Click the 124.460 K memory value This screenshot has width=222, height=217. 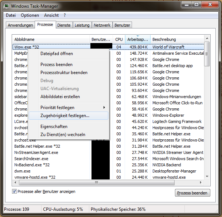(x=139, y=66)
